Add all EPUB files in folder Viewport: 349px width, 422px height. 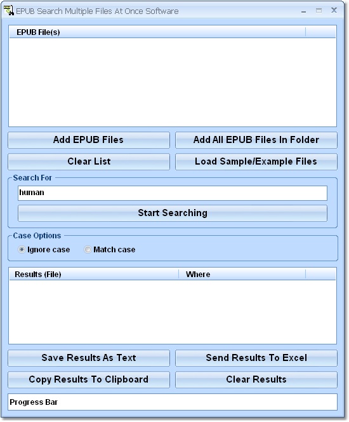tap(256, 140)
